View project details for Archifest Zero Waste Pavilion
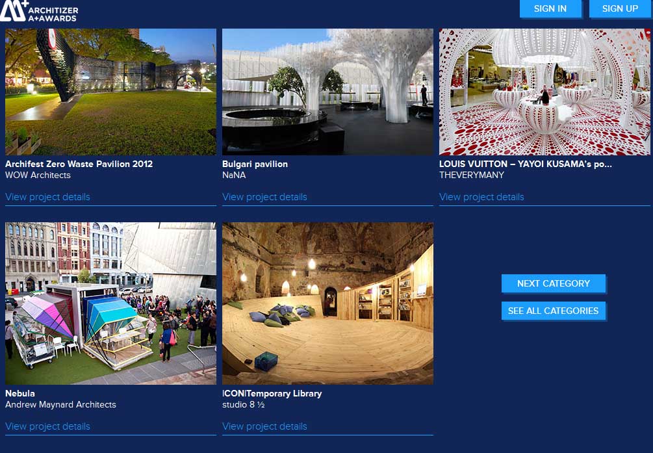This screenshot has width=653, height=453. (x=47, y=197)
